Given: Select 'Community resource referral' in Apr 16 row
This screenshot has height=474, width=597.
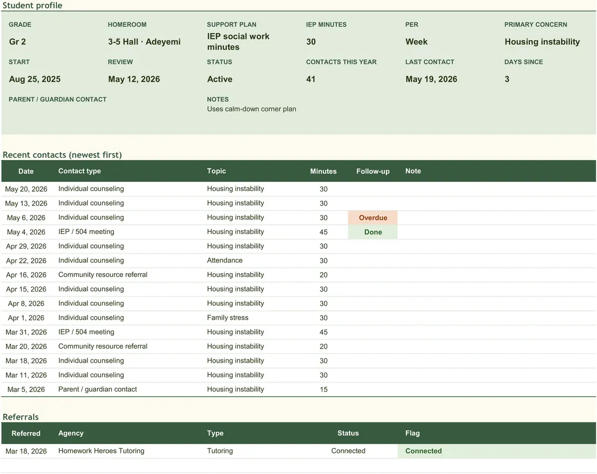Looking at the screenshot, I should tap(103, 275).
